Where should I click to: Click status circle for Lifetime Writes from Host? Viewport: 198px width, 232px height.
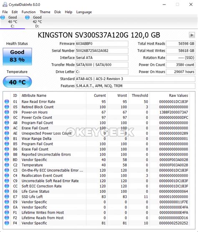click(7, 212)
